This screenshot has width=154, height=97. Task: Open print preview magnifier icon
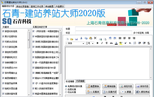(x=105, y=39)
